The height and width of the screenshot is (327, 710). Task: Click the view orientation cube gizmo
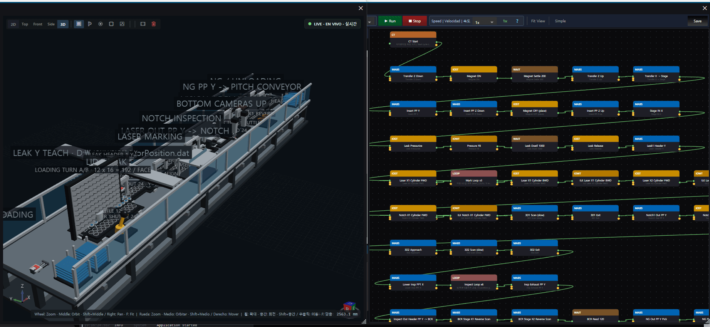pos(349,307)
